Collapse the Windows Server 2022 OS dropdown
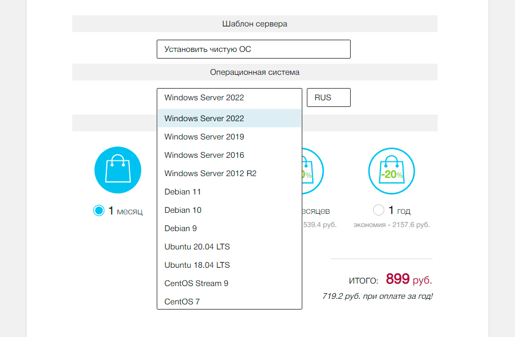Image resolution: width=515 pixels, height=337 pixels. click(x=229, y=98)
